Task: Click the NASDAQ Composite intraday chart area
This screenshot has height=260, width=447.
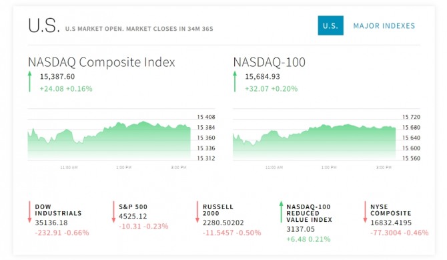Action: tap(109, 140)
